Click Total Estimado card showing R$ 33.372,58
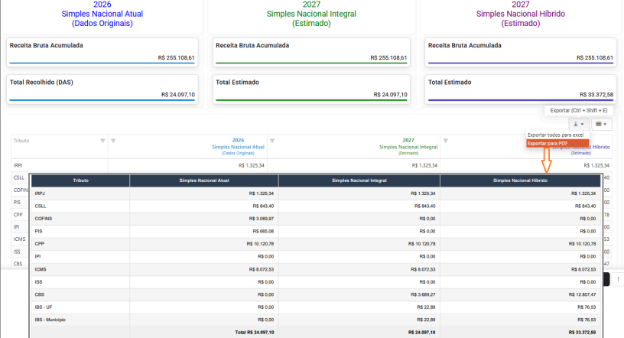Screen dimensions: 624x338 [x=521, y=89]
